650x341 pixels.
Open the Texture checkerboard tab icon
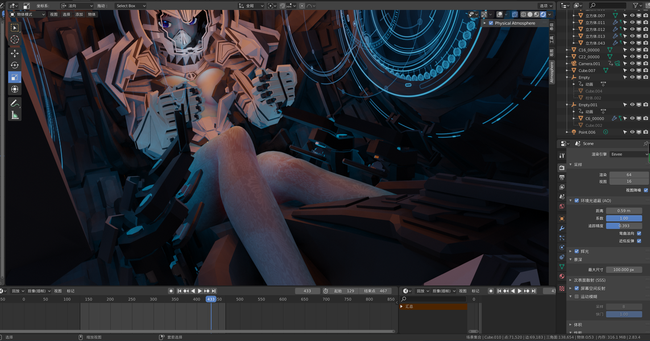click(562, 288)
